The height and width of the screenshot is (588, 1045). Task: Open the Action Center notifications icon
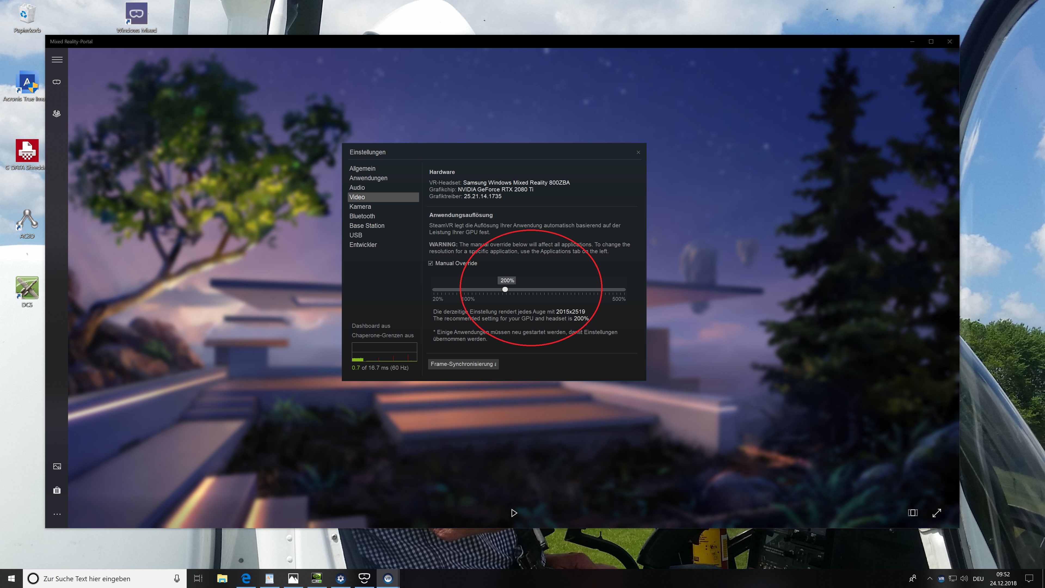(1029, 579)
